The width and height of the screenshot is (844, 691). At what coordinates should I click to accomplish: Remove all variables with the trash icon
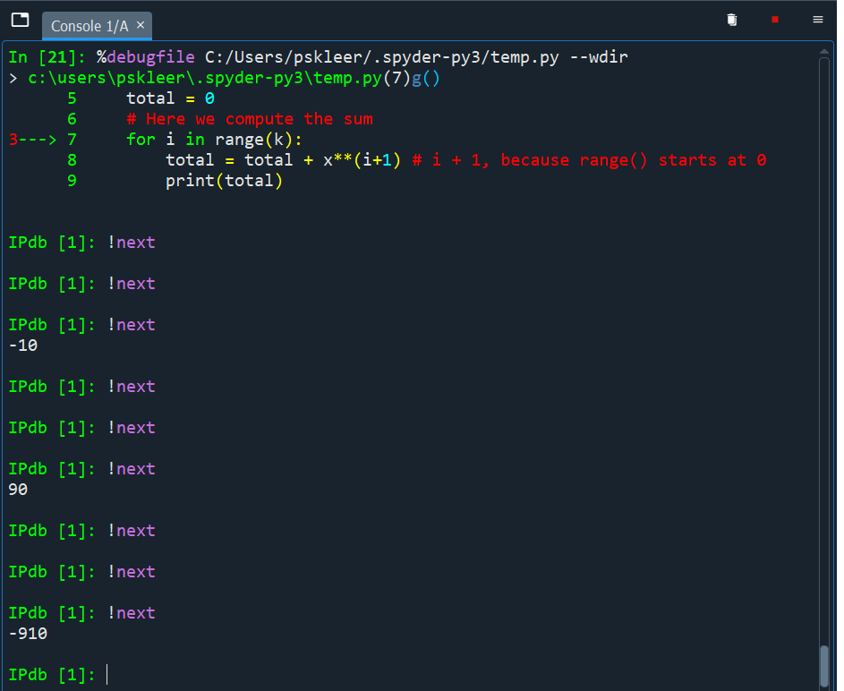731,20
